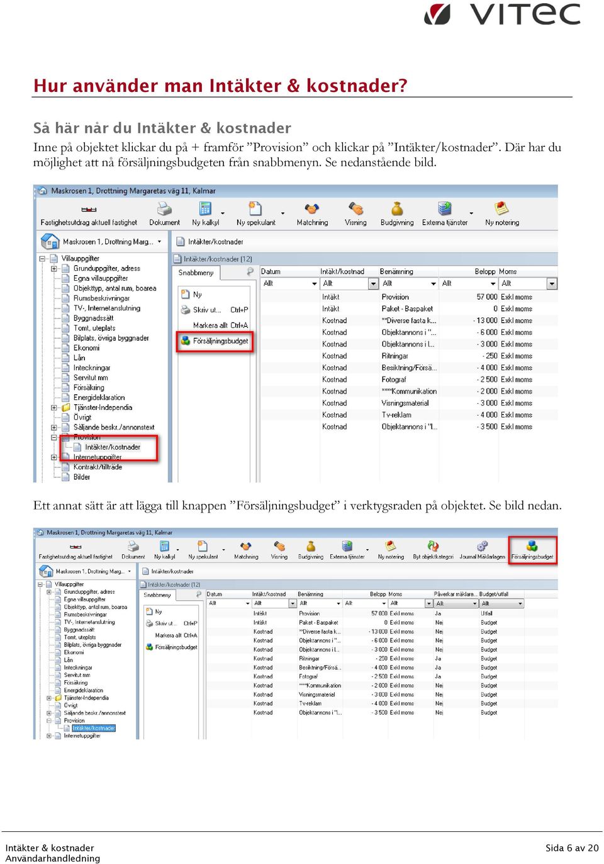Click Ny kalkyl calculator in lower screenshot
Image resolution: width=604 pixels, height=864 pixels.
pos(164,546)
